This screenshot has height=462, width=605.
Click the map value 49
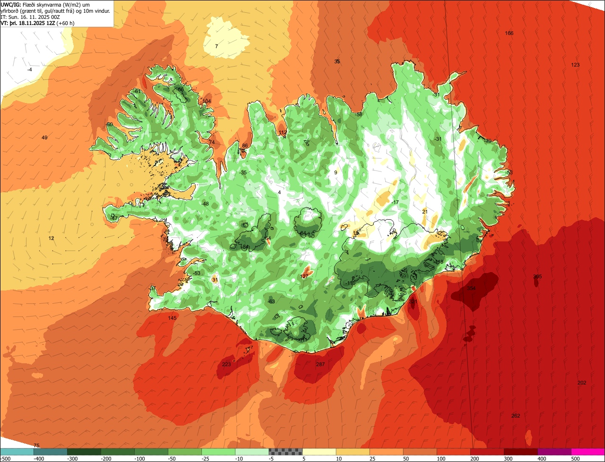(x=44, y=137)
